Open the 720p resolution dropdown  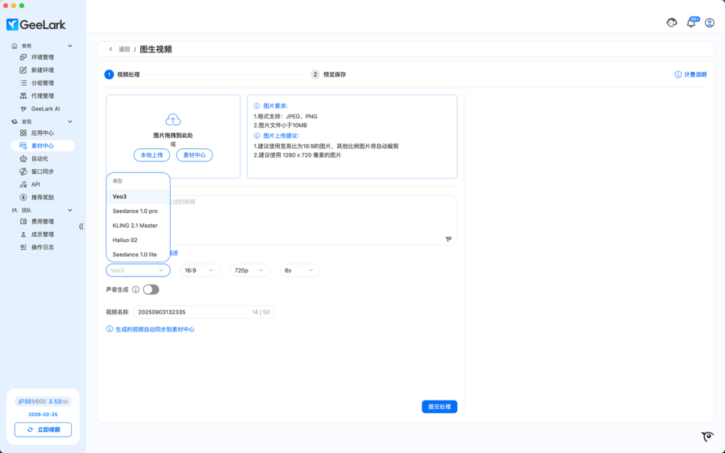[251, 269]
